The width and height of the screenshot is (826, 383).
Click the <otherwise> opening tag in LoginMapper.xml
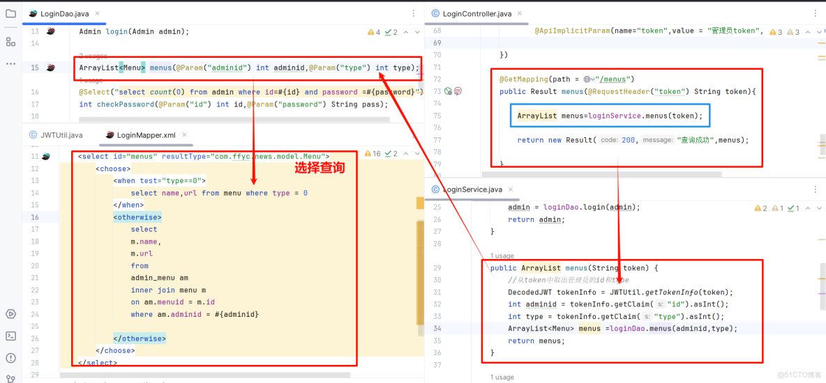(137, 217)
